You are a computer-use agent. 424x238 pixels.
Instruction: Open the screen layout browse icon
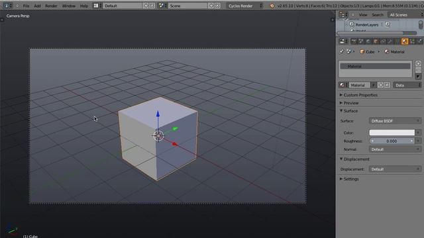pyautogui.click(x=97, y=6)
